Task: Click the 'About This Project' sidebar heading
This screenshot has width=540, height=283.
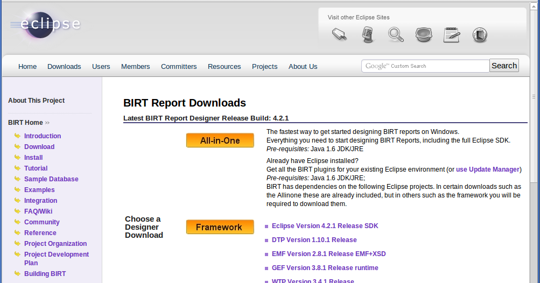Action: (37, 101)
